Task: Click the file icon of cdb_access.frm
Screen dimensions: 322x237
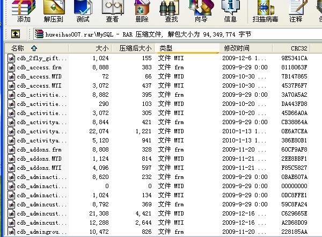Action: point(11,67)
